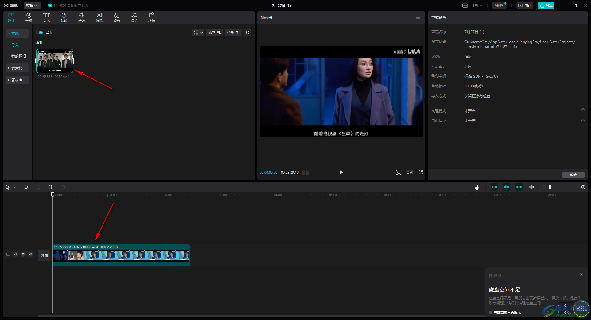This screenshot has width=591, height=320.
Task: Redo the last action
Action: click(38, 187)
